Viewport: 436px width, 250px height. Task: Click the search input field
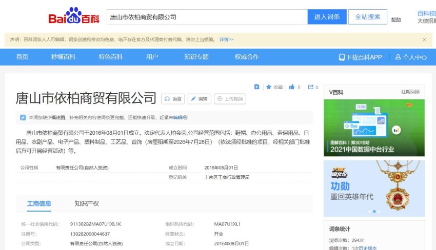pyautogui.click(x=207, y=17)
